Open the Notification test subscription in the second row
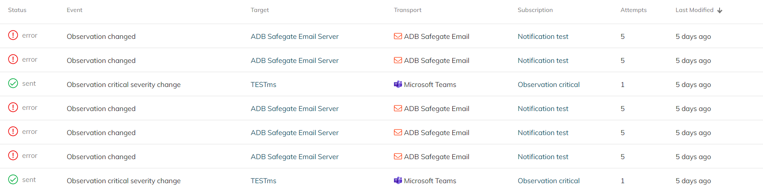This screenshot has height=192, width=763. tap(543, 61)
